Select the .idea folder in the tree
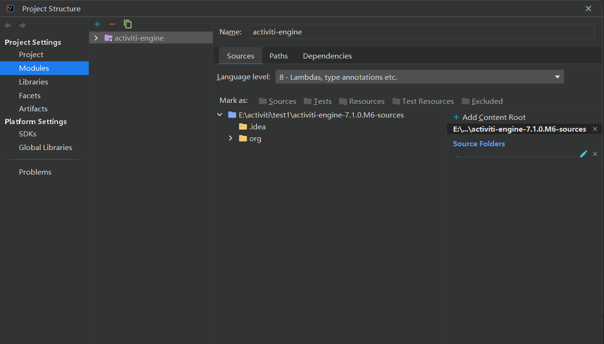The width and height of the screenshot is (604, 344). click(x=257, y=126)
